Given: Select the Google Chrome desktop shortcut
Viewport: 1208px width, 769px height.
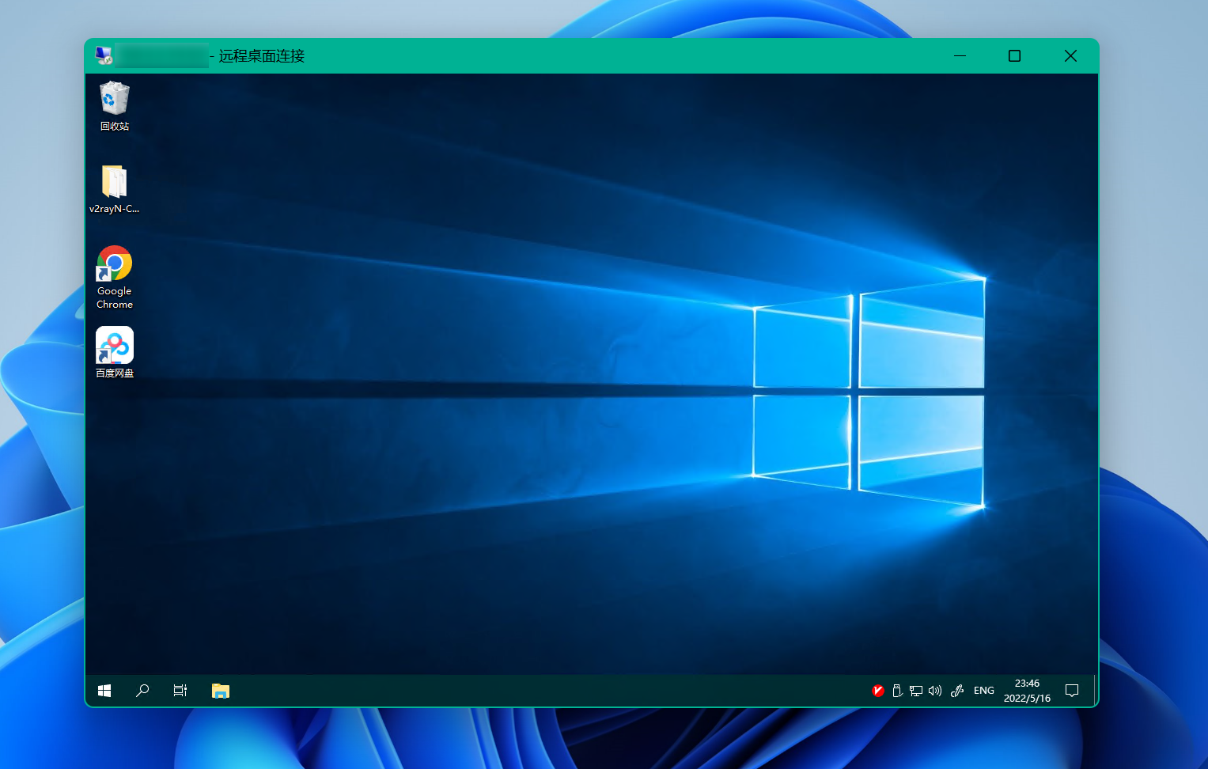Looking at the screenshot, I should (115, 277).
